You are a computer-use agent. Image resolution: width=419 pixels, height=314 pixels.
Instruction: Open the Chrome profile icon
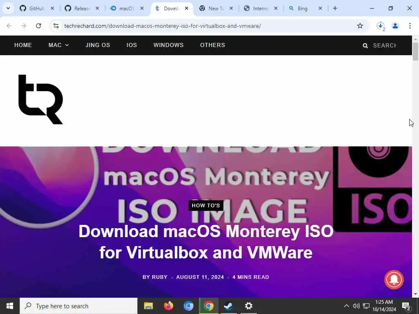pyautogui.click(x=395, y=26)
